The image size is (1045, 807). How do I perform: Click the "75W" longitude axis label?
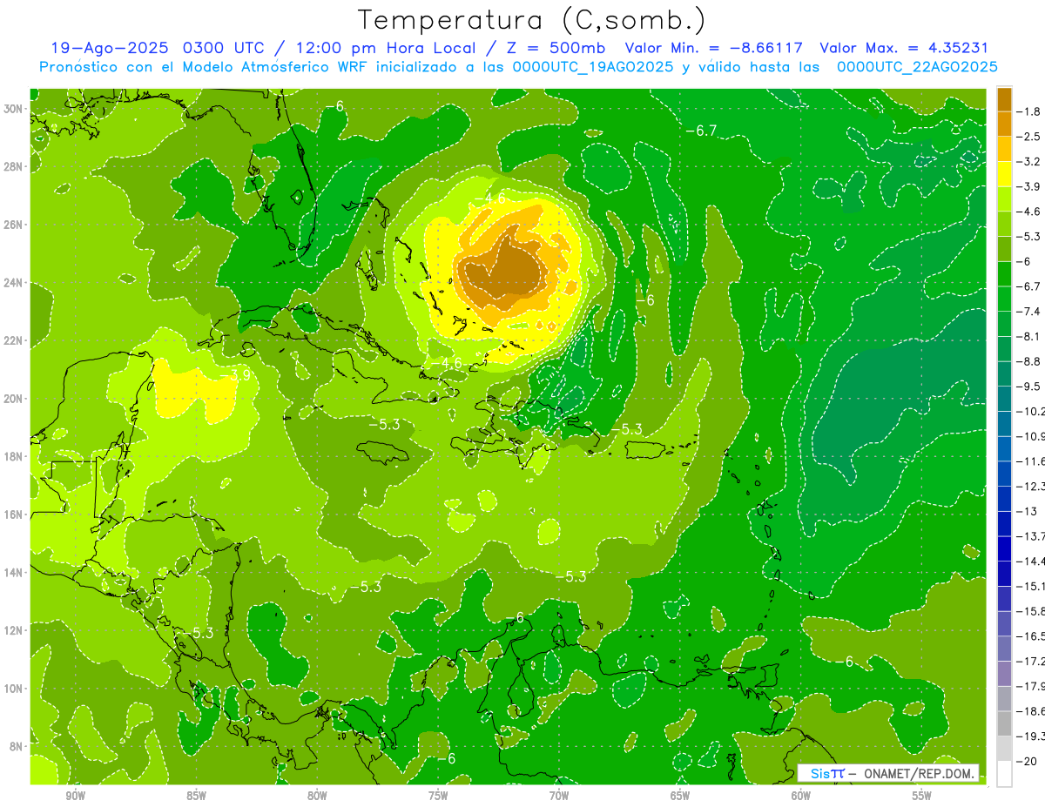tap(438, 796)
